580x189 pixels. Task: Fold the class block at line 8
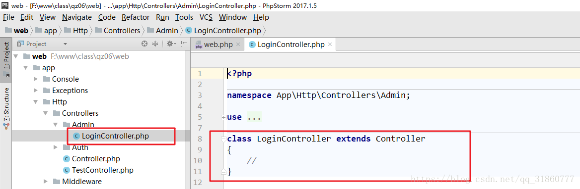[223, 139]
